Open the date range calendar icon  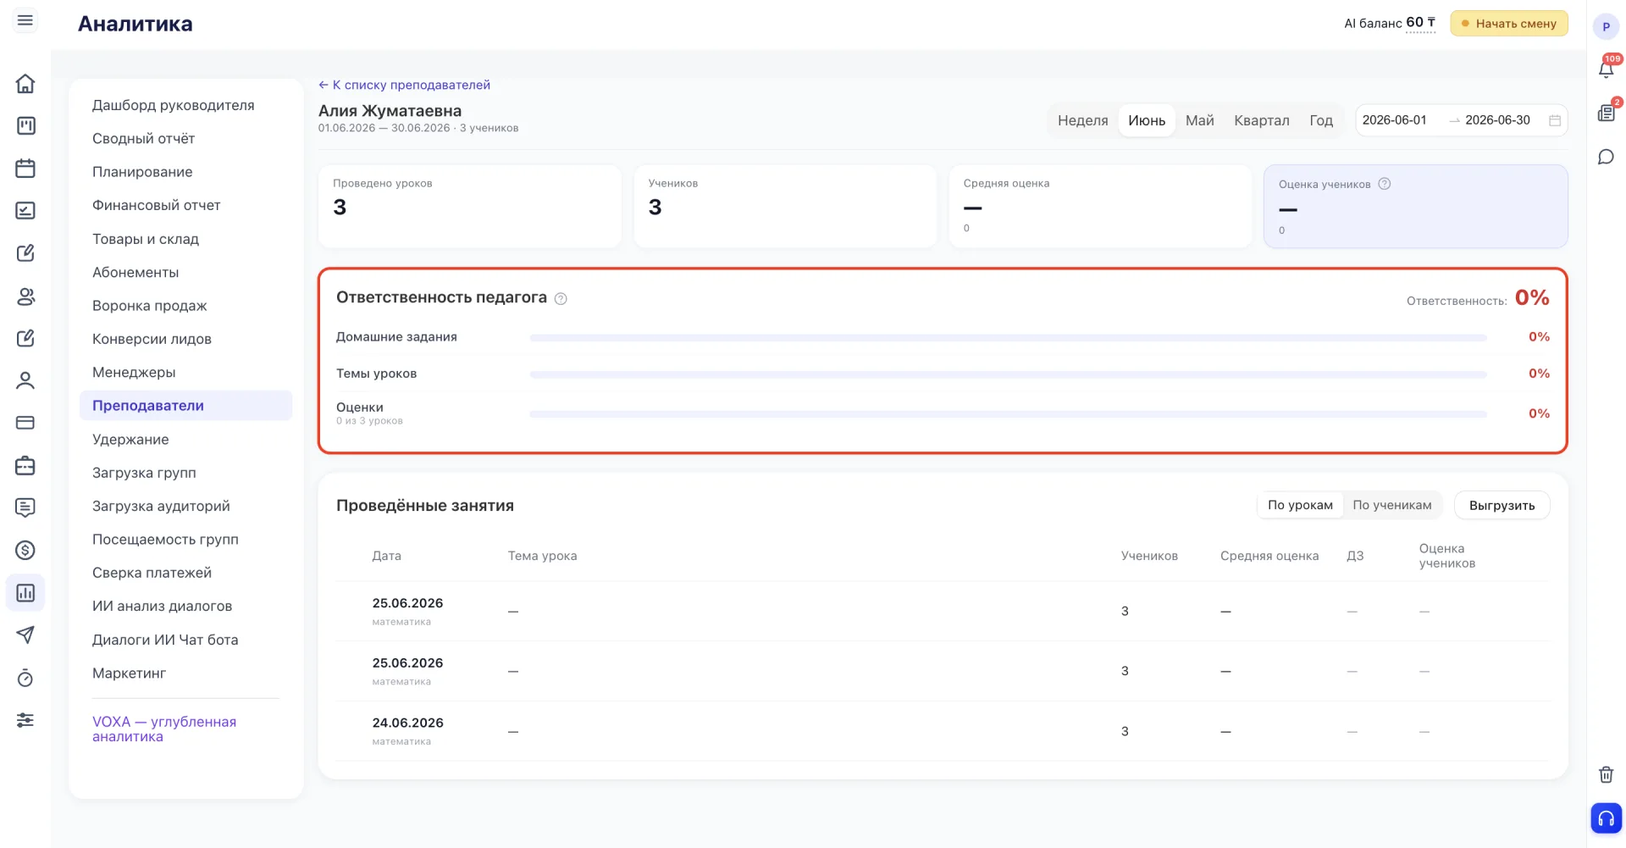pyautogui.click(x=1555, y=120)
